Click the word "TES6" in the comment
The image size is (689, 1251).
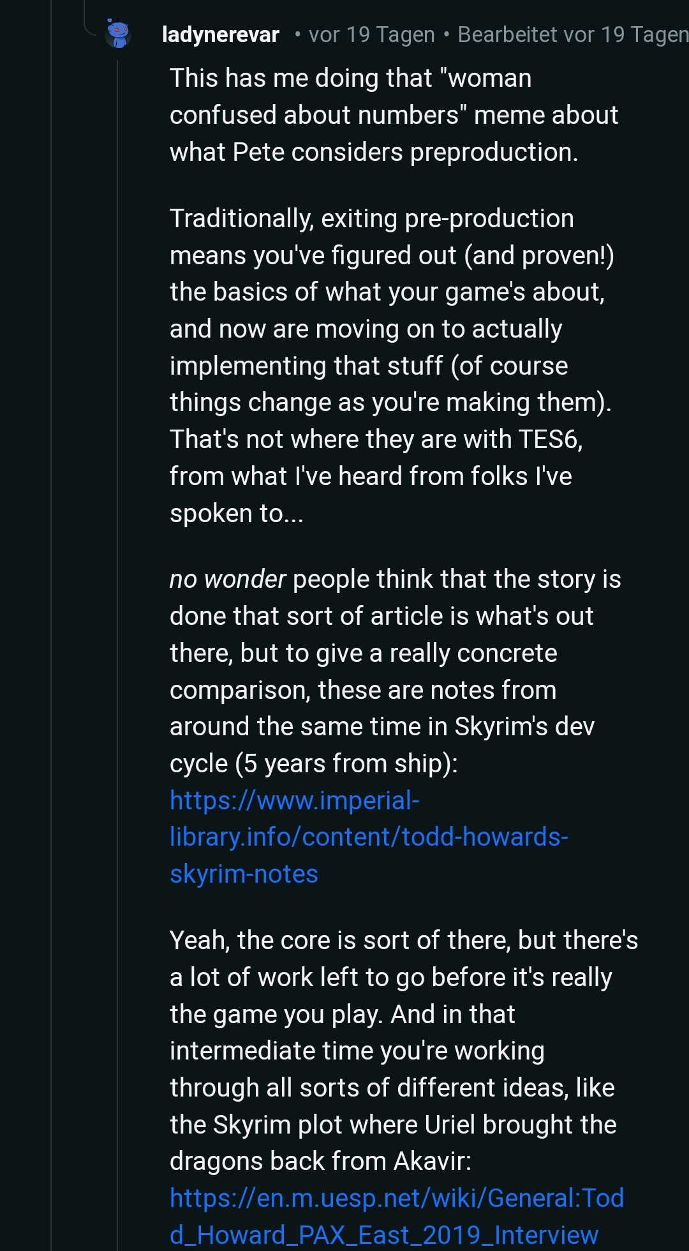click(549, 439)
